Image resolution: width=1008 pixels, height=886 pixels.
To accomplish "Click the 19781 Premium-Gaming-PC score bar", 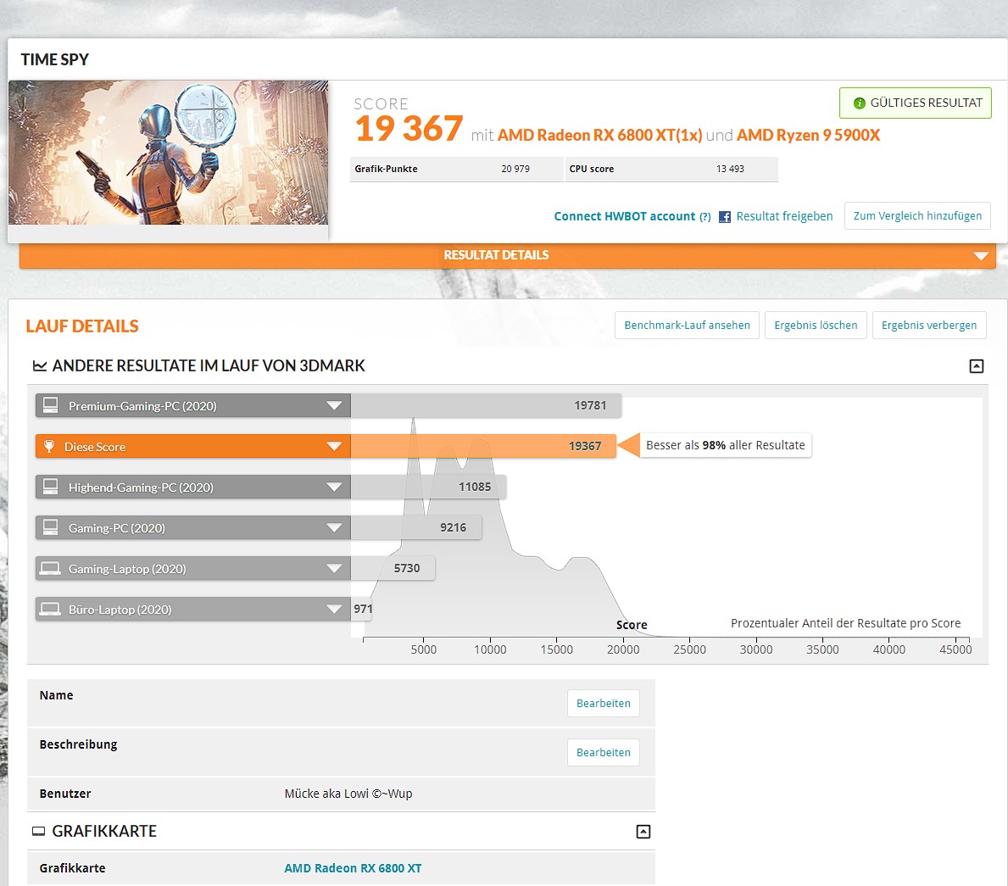I will coord(486,405).
